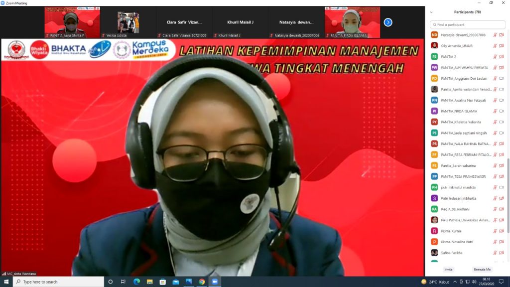Click the Windows Start button
This screenshot has width=510, height=287.
pyautogui.click(x=6, y=282)
